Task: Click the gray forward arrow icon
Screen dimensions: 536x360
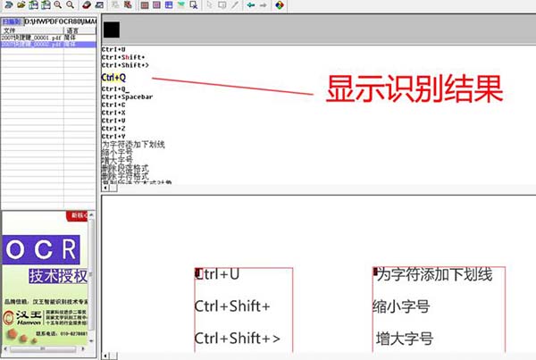Action: 263,5
